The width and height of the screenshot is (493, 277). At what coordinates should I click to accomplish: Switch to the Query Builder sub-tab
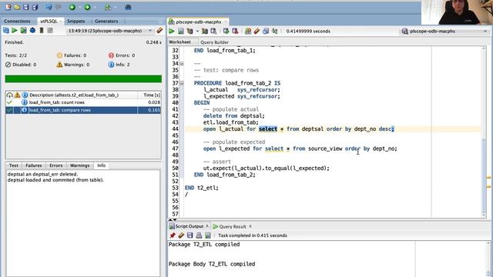click(x=214, y=42)
